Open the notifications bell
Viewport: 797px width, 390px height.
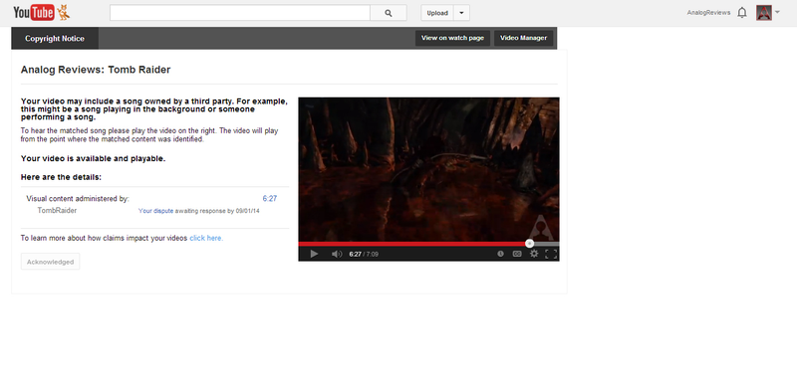pyautogui.click(x=742, y=13)
